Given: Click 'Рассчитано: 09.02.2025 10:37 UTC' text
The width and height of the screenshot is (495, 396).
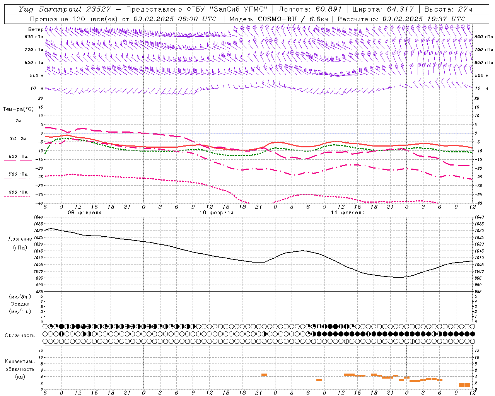Looking at the screenshot, I should (x=401, y=19).
